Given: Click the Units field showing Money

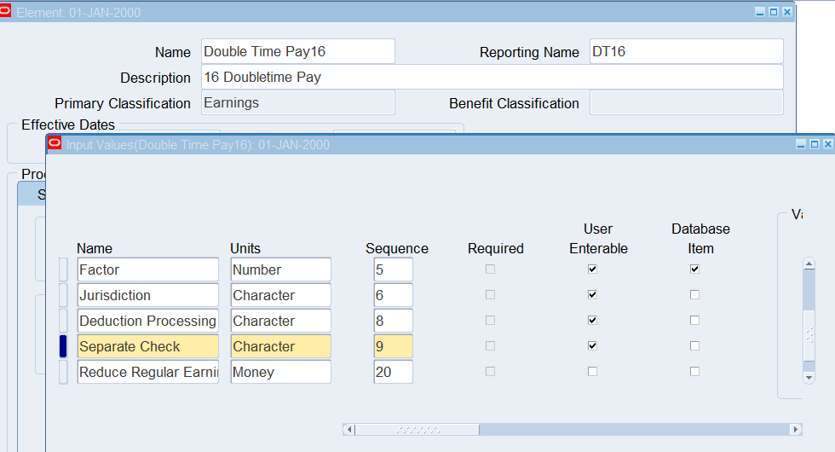Looking at the screenshot, I should pyautogui.click(x=280, y=372).
